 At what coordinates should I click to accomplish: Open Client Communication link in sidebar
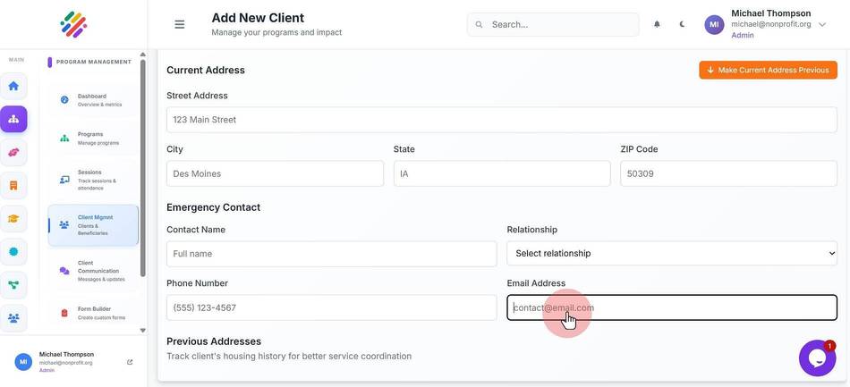[93, 271]
